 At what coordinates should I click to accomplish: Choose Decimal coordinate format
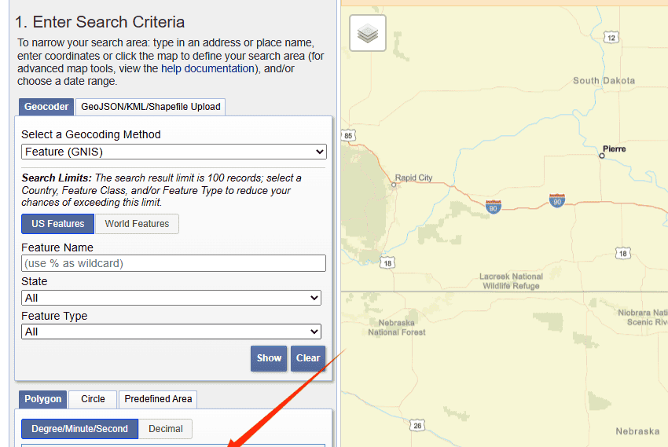coord(166,429)
